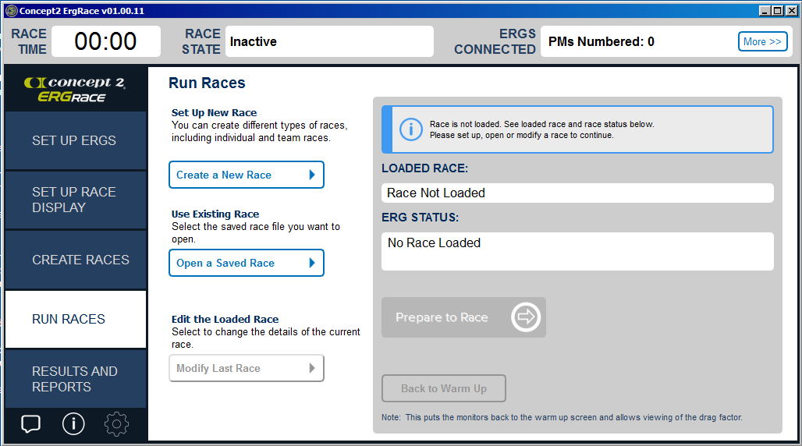Click the title bar application icon

coord(11,11)
